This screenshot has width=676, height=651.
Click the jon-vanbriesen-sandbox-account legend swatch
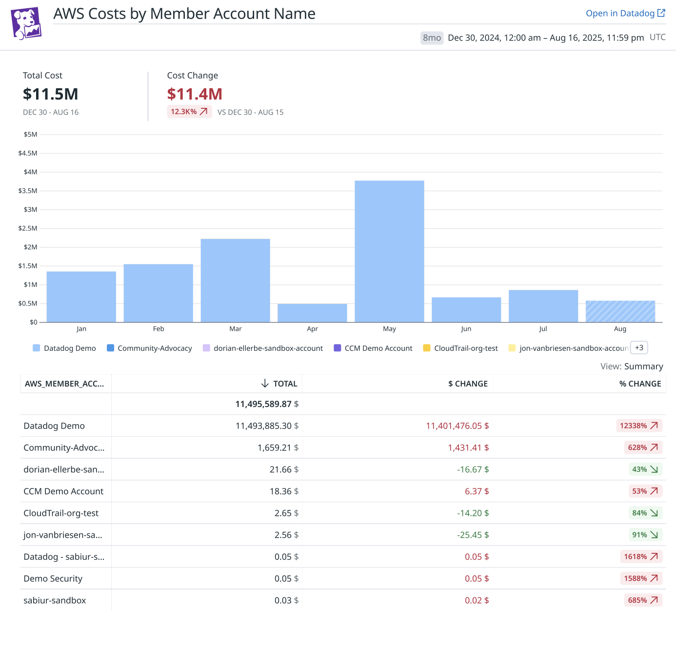(x=512, y=348)
